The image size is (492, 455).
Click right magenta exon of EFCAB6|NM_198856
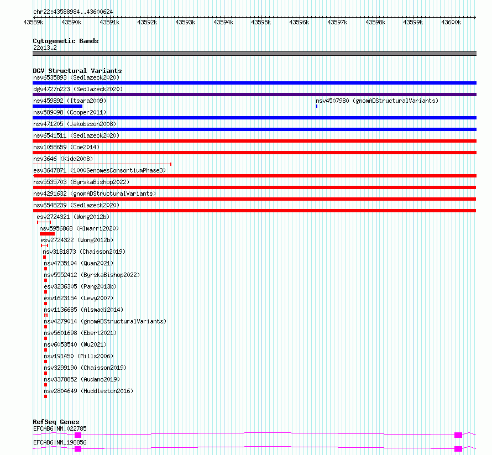pos(458,449)
